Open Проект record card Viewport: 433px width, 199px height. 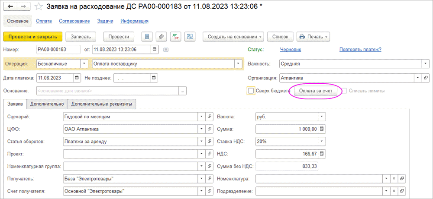click(210, 154)
